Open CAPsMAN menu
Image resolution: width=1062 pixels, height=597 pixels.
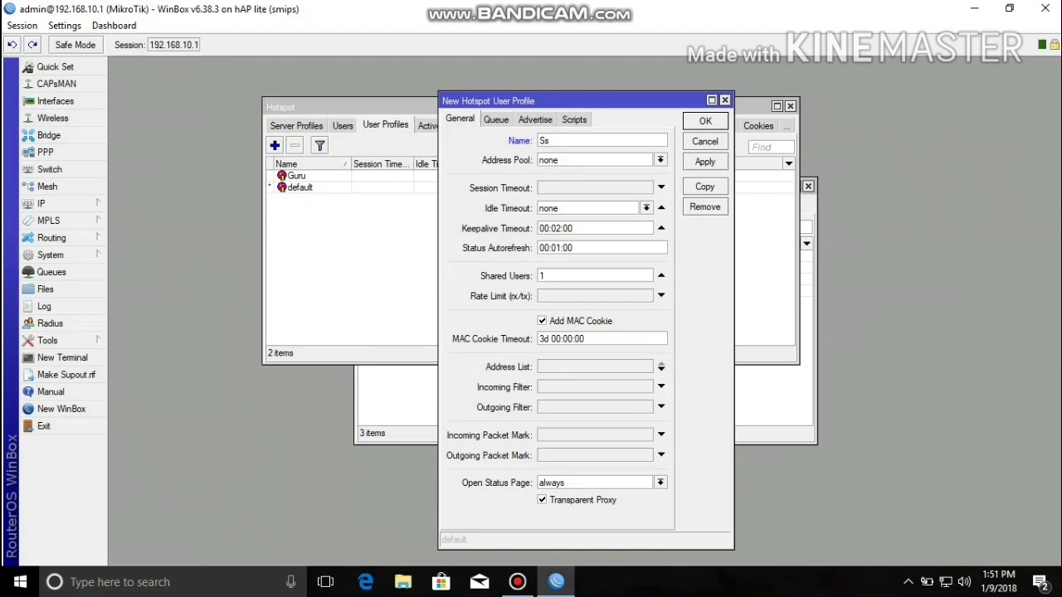tap(56, 84)
